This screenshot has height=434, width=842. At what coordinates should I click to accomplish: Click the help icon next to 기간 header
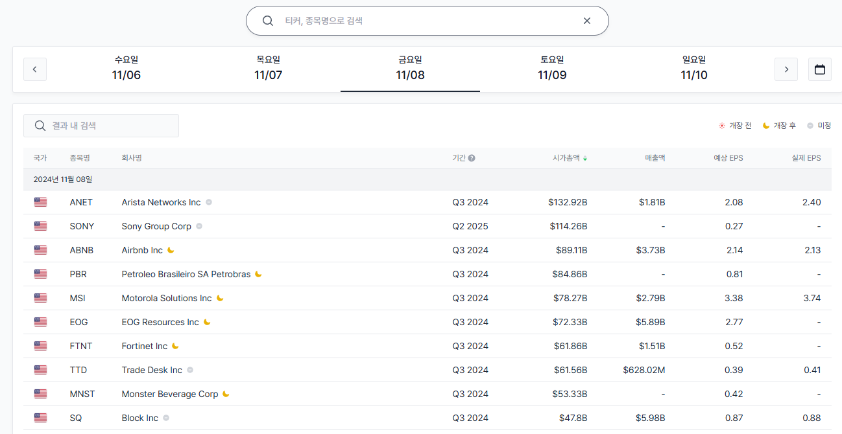coord(472,158)
